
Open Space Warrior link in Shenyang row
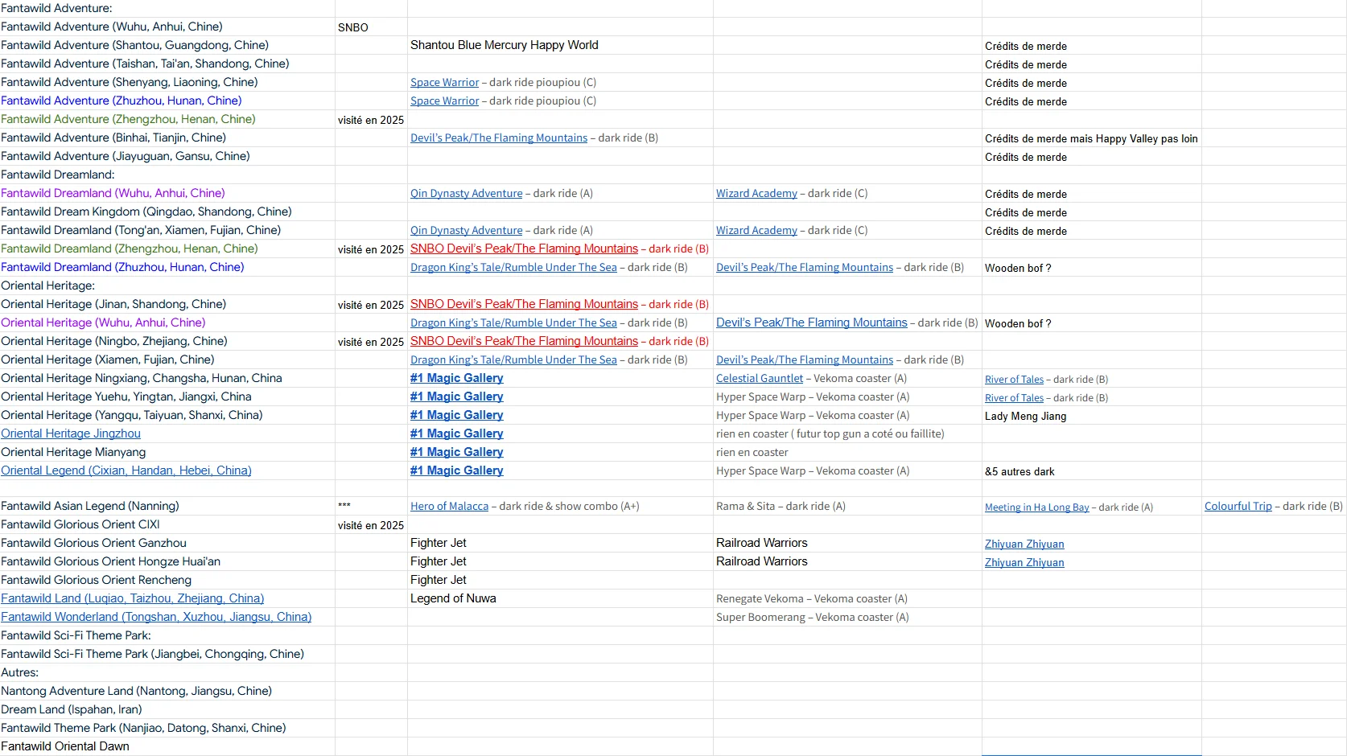pyautogui.click(x=444, y=82)
